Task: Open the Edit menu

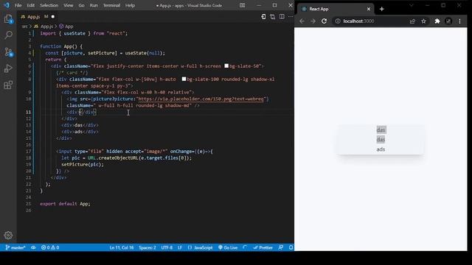Action: pyautogui.click(x=31, y=5)
